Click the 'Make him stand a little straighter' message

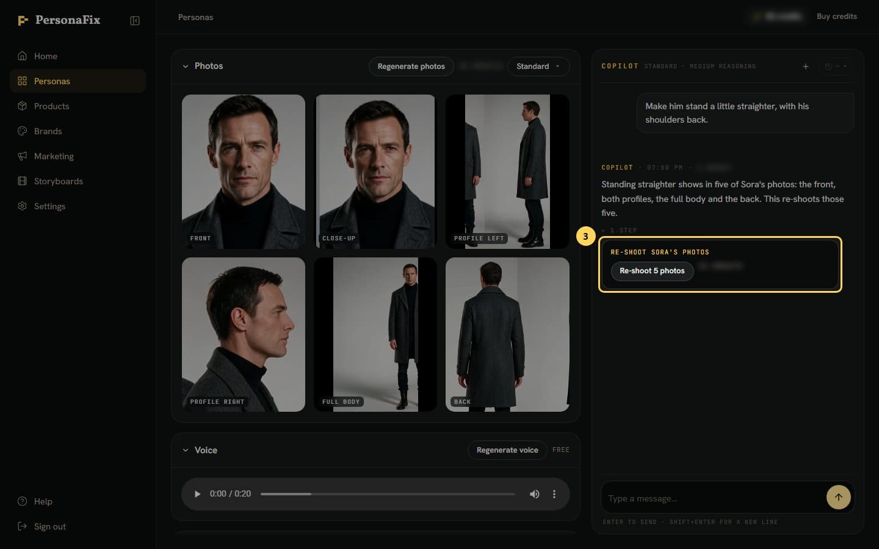coord(745,113)
